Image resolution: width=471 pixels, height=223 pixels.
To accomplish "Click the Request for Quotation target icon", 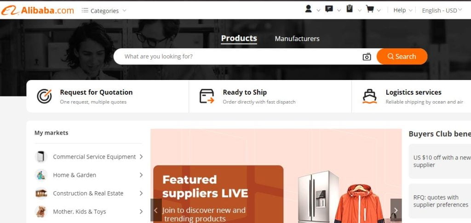I will pyautogui.click(x=44, y=97).
